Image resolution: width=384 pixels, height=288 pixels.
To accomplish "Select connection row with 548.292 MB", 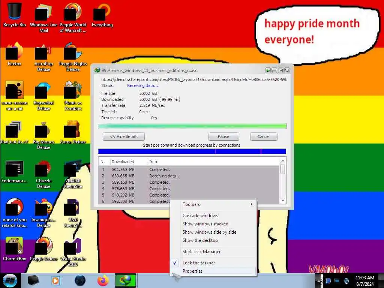I will click(189, 195).
